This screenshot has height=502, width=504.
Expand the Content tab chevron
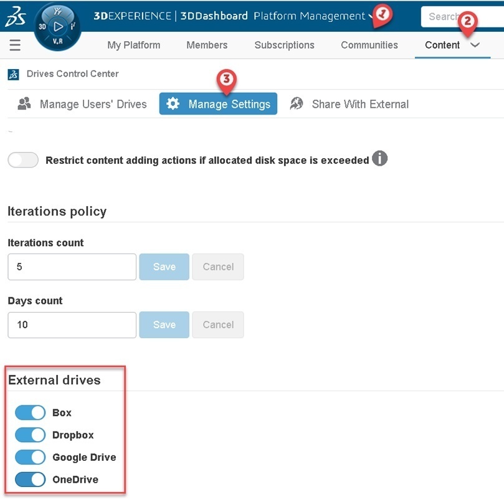(475, 45)
